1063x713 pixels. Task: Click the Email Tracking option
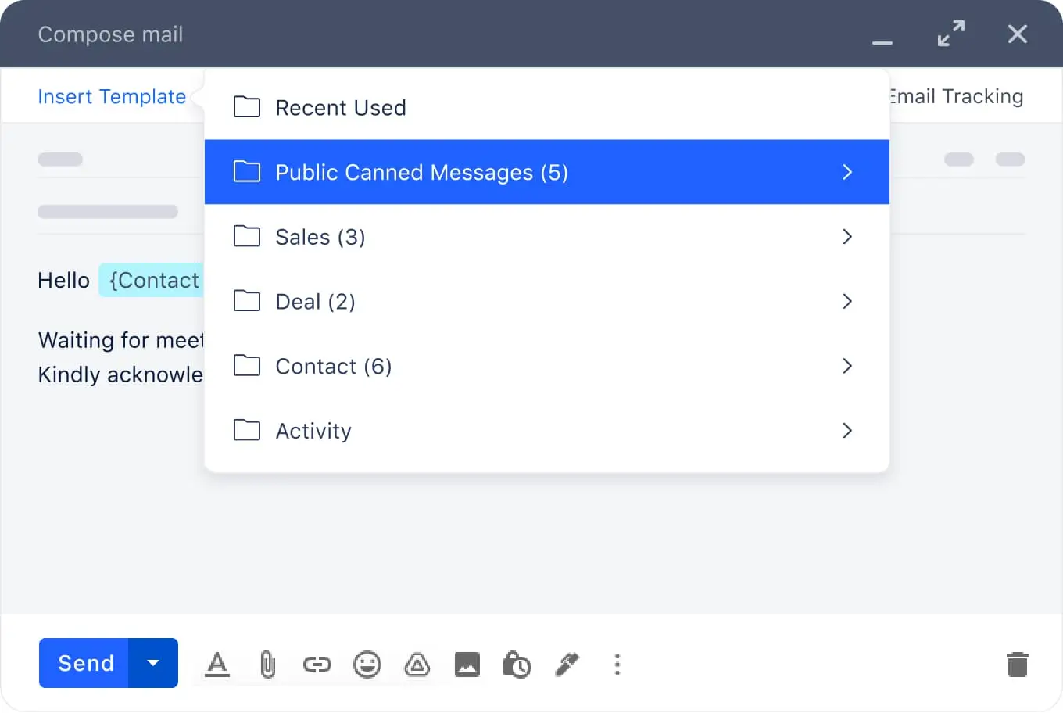tap(956, 96)
